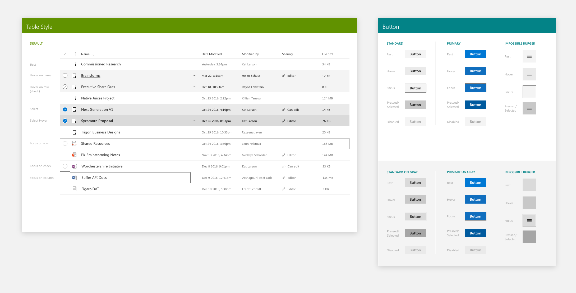Click the folder icon for Shared Resources
The width and height of the screenshot is (576, 293).
coord(74,143)
